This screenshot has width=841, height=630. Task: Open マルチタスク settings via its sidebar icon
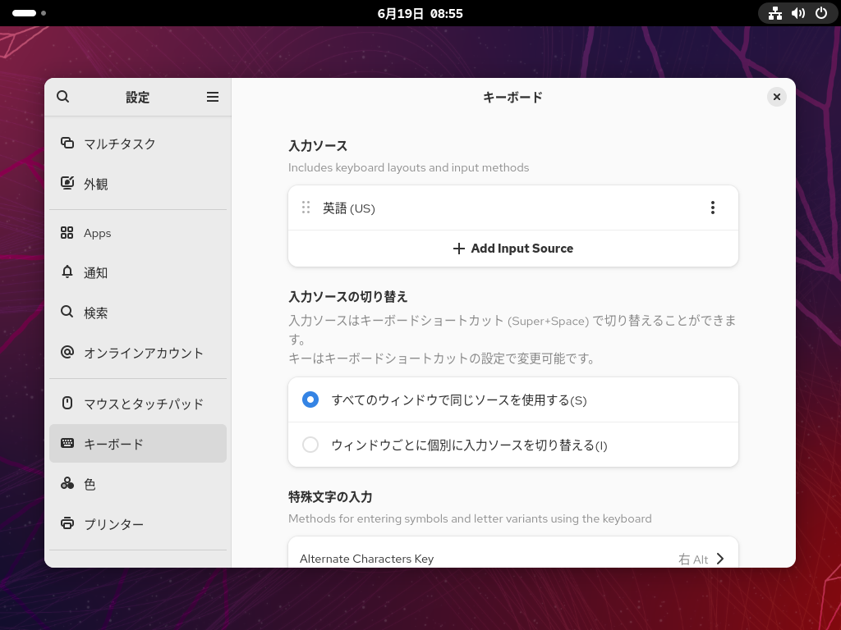coord(67,144)
